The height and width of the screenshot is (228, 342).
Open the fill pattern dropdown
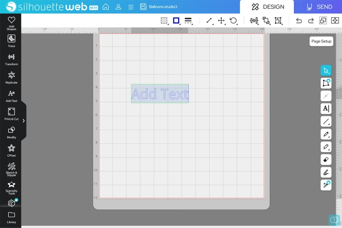(x=164, y=21)
